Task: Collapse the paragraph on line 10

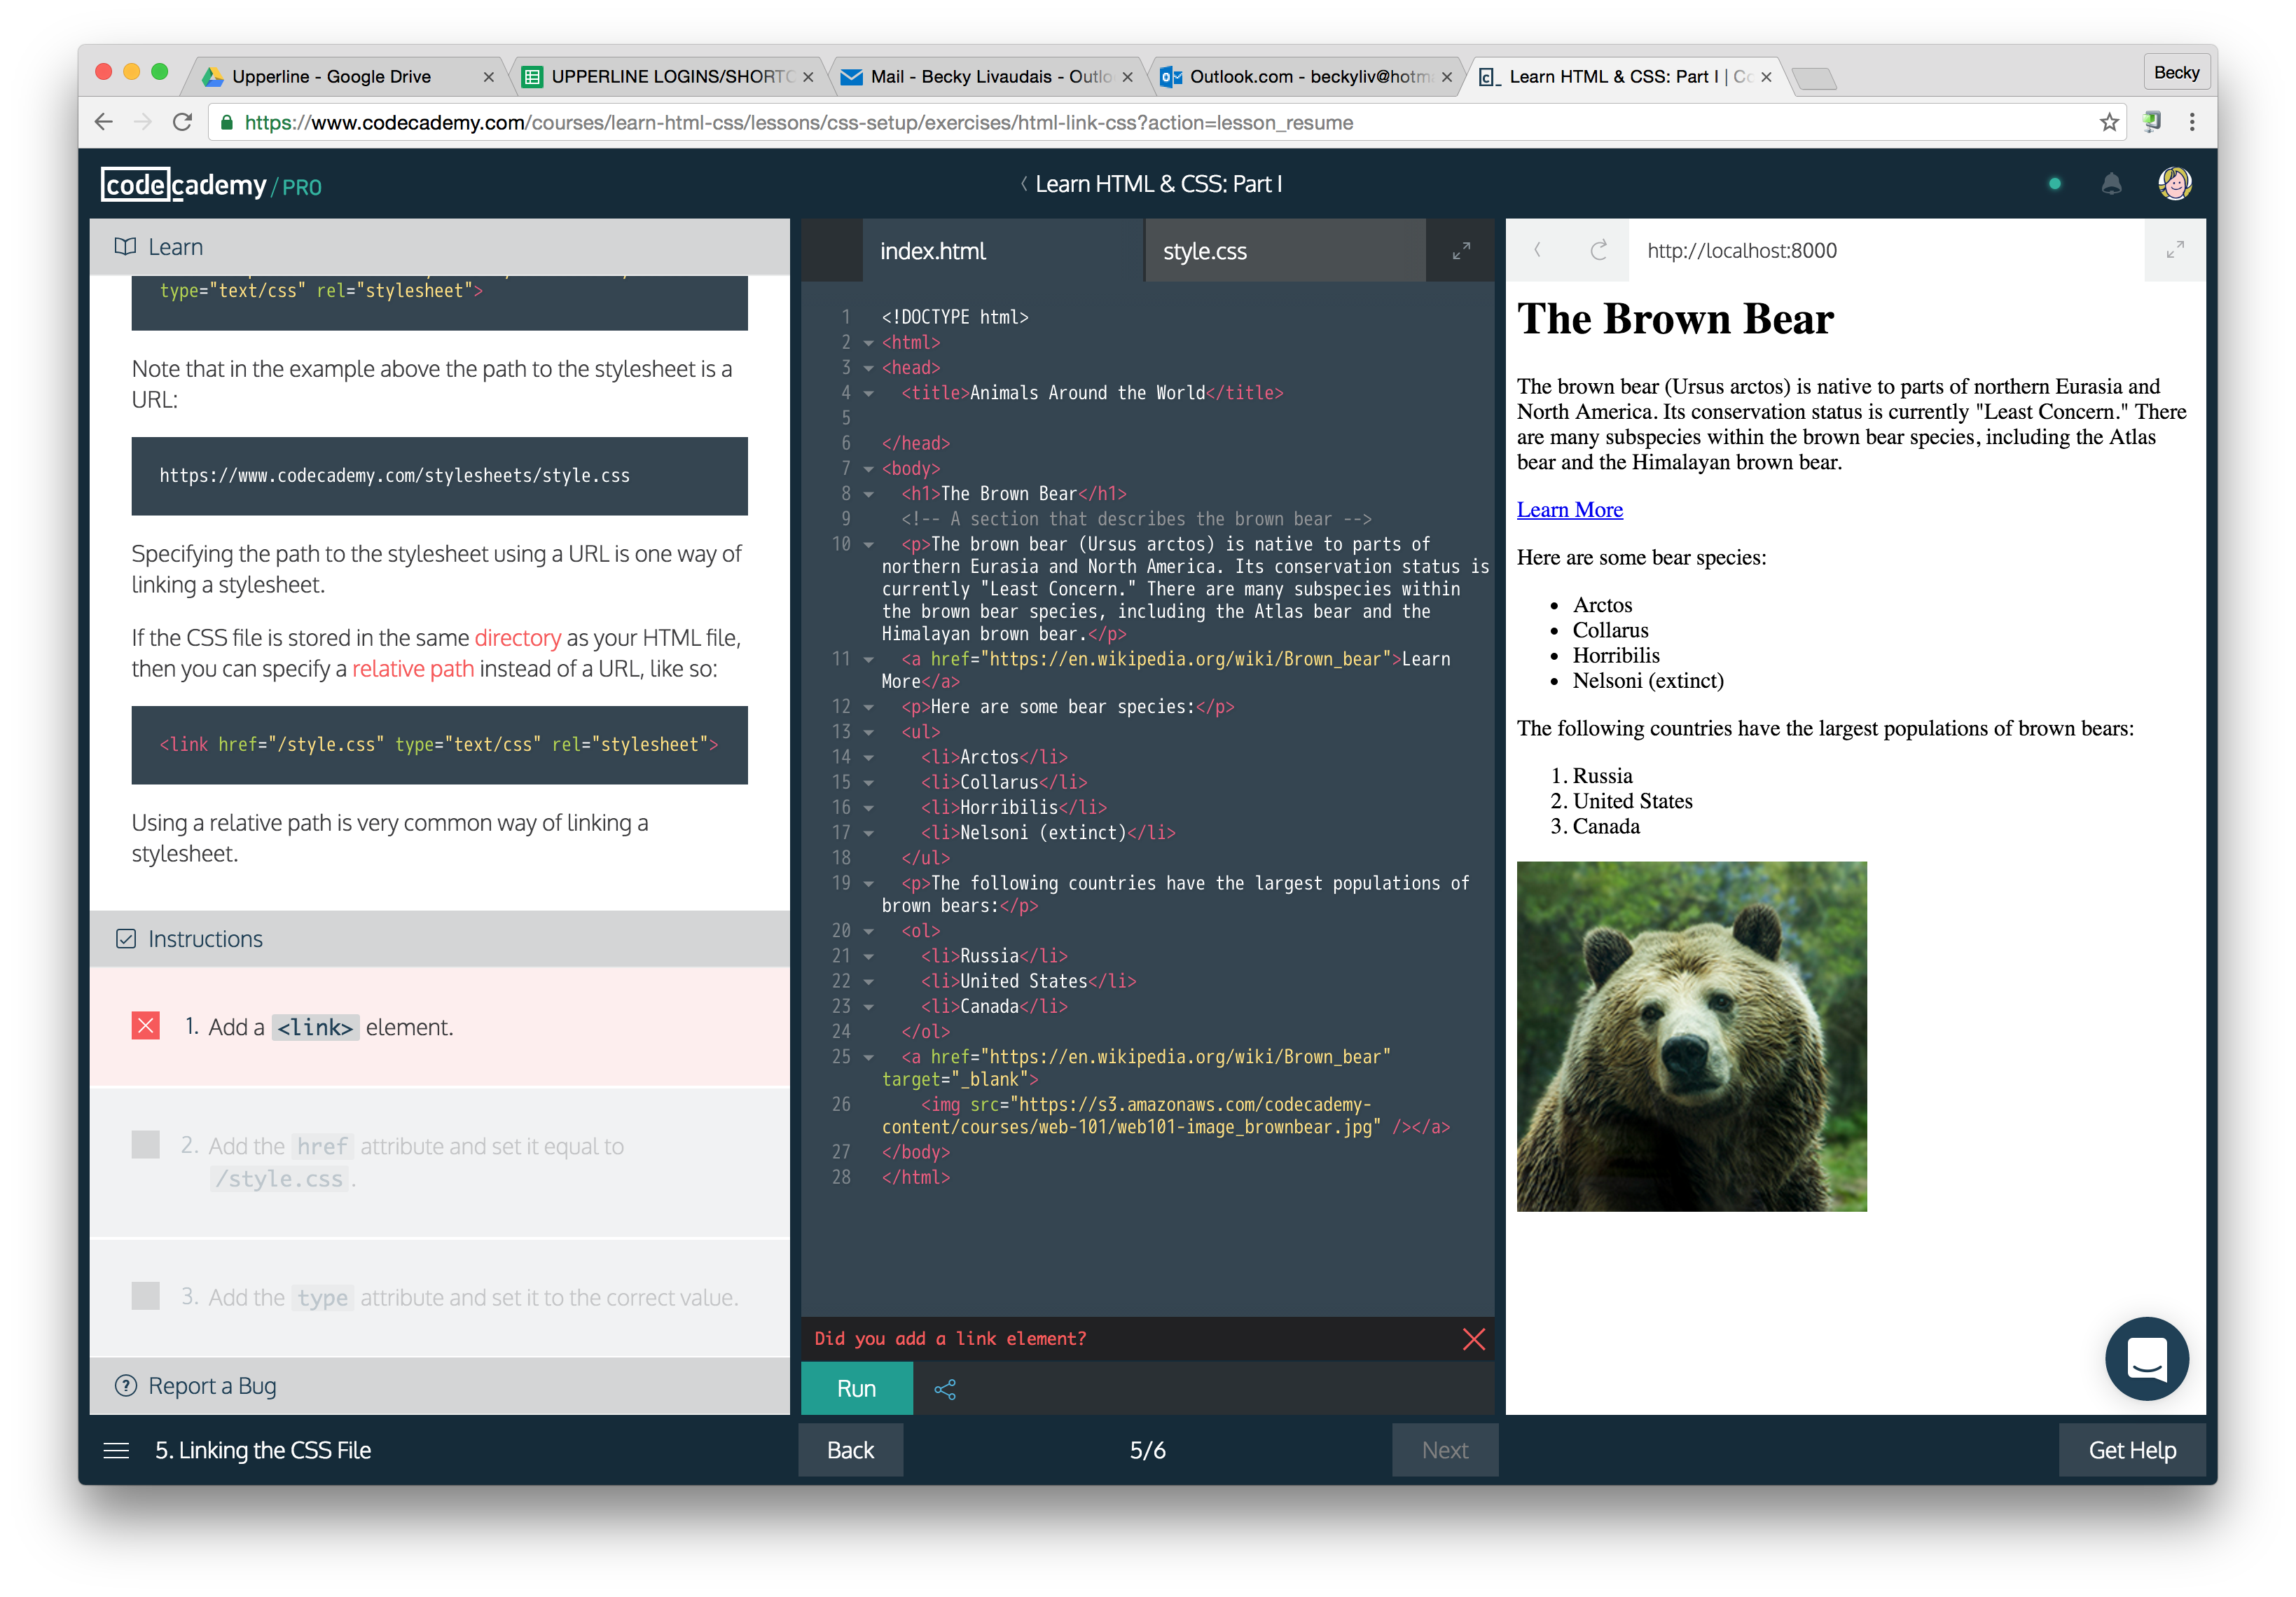Action: coord(868,545)
